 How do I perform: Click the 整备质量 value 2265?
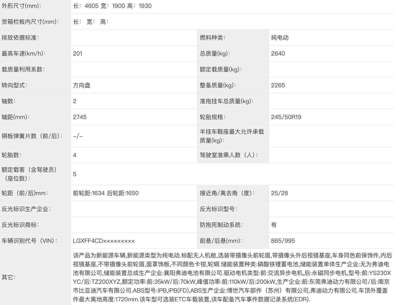tap(278, 85)
